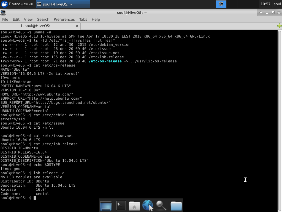Click the 'ID_LIKE=debian' line

coord(16,82)
